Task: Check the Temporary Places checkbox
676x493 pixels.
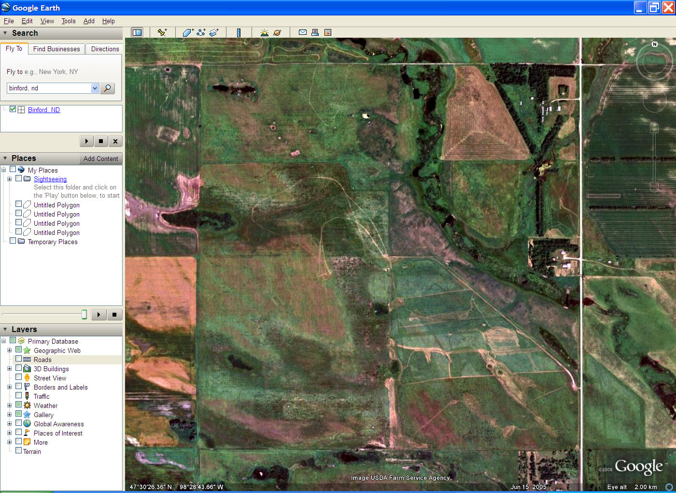Action: pos(13,241)
